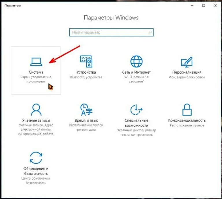Click 'Центр обновления, безопасность' description text
222x199 pixels.
(36, 181)
